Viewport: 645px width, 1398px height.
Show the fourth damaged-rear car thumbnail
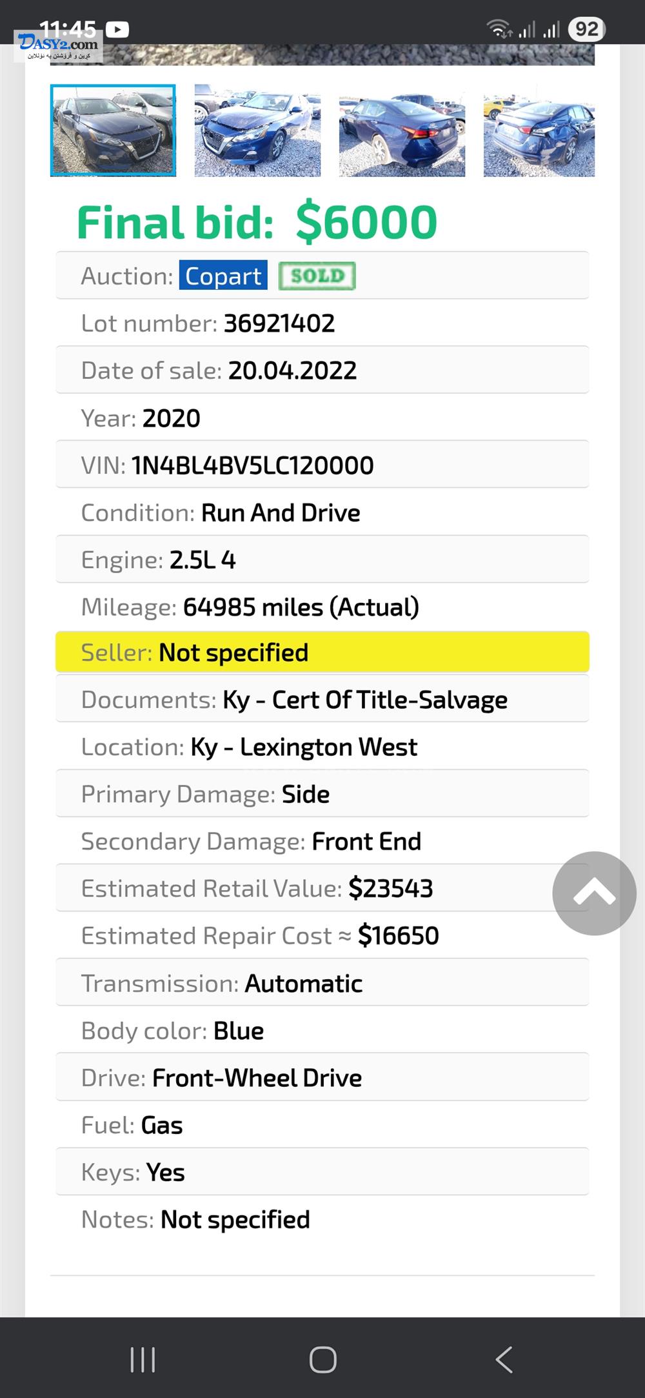(x=539, y=130)
